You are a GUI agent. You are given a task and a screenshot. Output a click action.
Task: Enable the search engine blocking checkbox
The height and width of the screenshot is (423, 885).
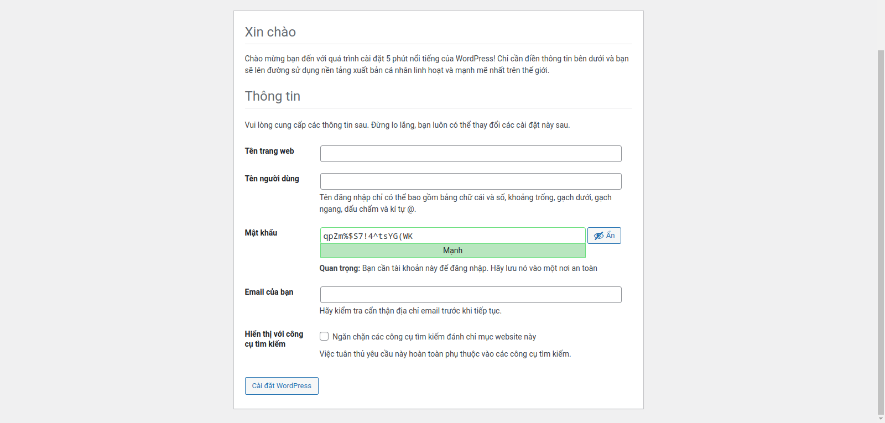coord(324,336)
